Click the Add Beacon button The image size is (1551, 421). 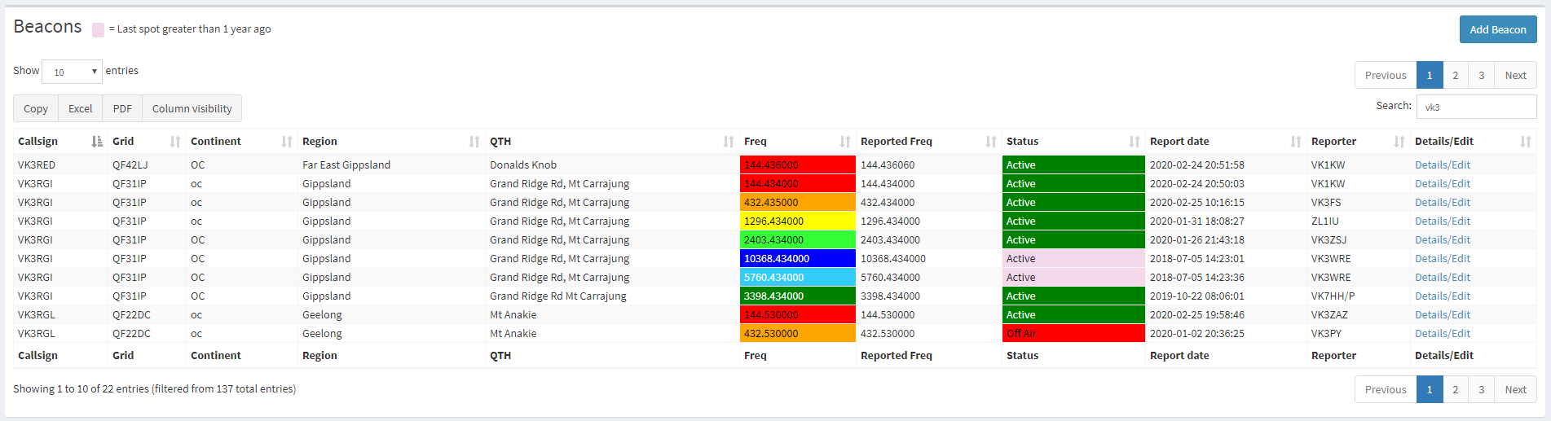pos(1497,29)
